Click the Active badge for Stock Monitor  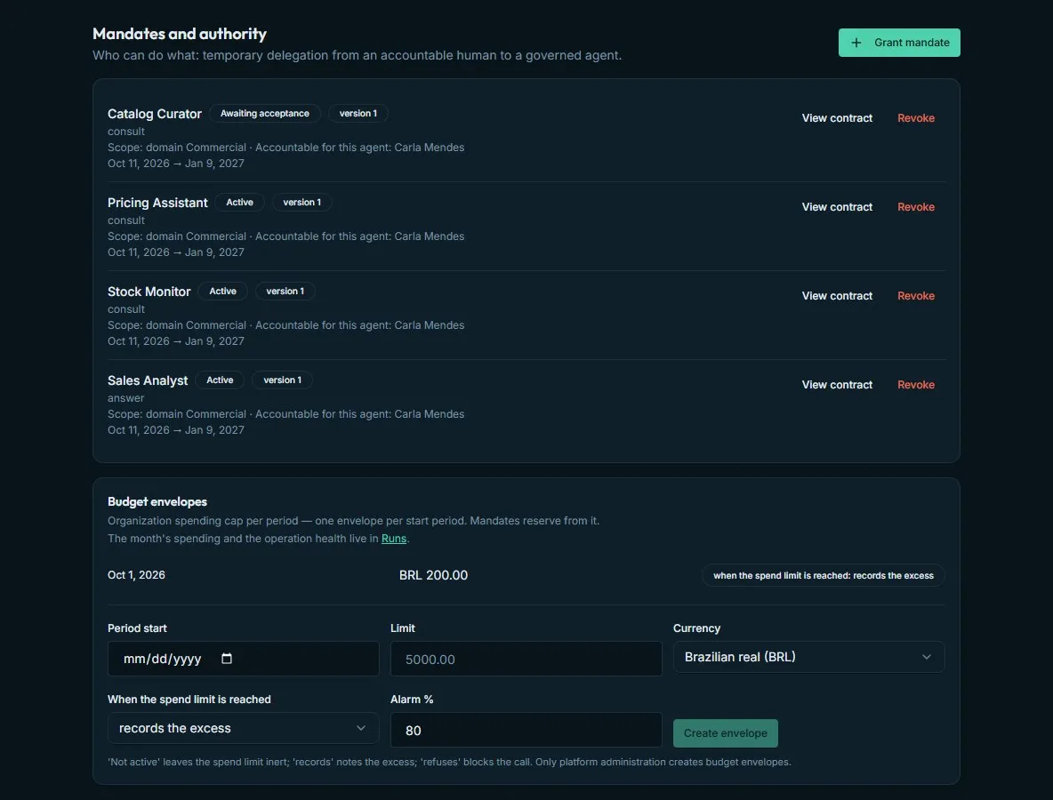coord(222,292)
